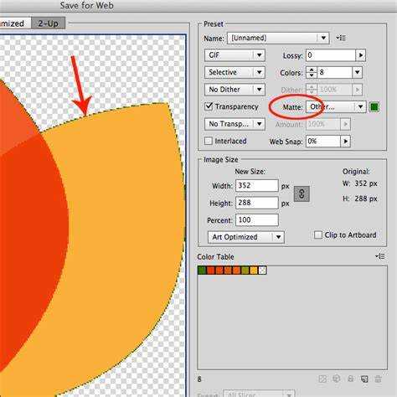Click the shift colors to web palette icon
Image resolution: width=397 pixels, height=397 pixels.
[x=337, y=379]
